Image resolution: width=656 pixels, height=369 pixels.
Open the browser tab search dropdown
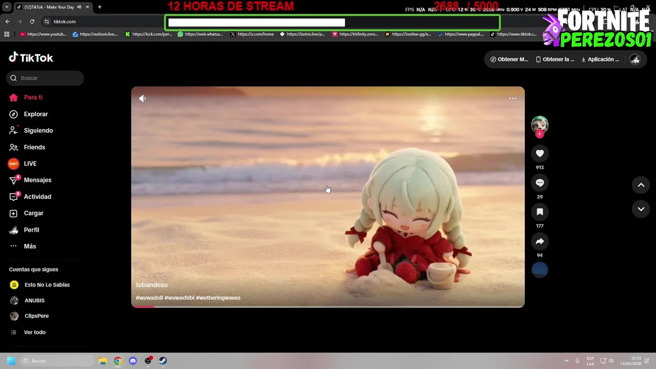[x=6, y=7]
